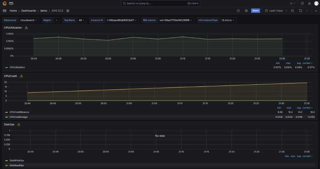Change DiskWriteOps legend series color

click(x=6, y=161)
